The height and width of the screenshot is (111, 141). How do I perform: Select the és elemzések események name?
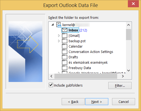(x=88, y=63)
